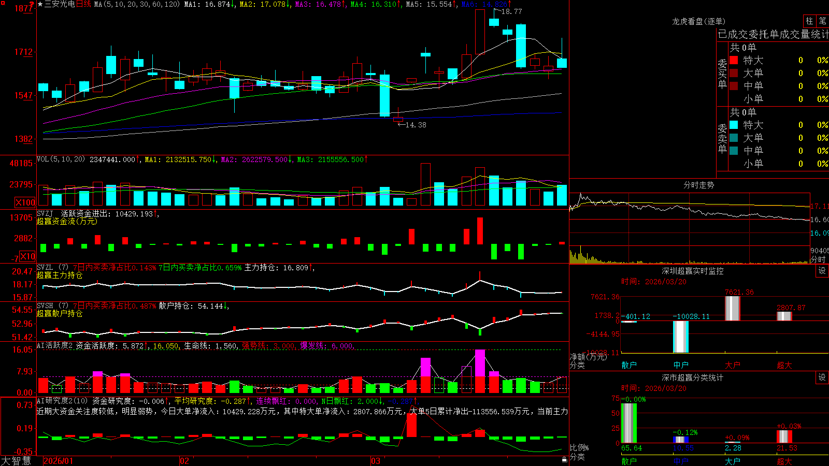Click the 1877 top price axis label
This screenshot has width=829, height=466.
coord(24,8)
